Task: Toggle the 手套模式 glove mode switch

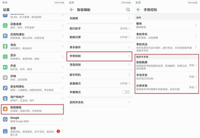Action: pos(126,92)
